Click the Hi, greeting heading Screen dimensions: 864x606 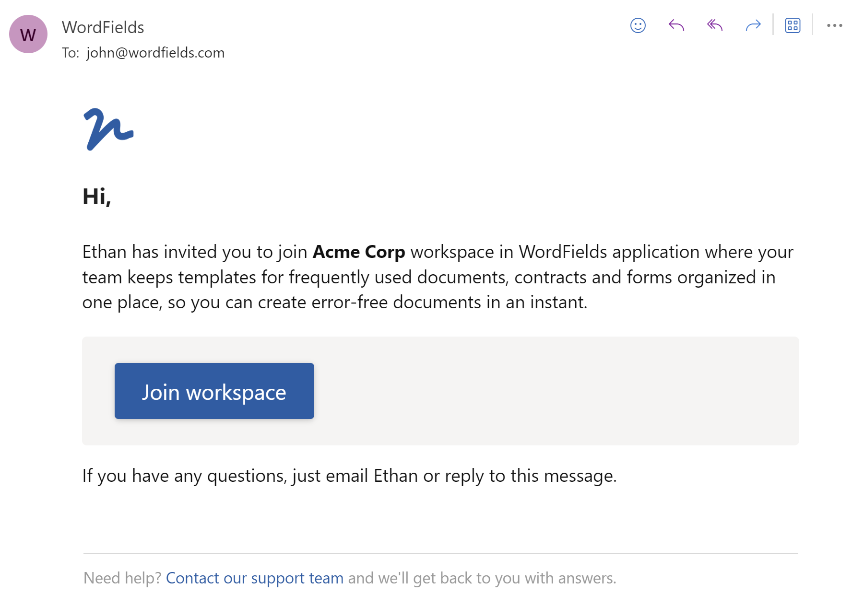[x=97, y=197]
